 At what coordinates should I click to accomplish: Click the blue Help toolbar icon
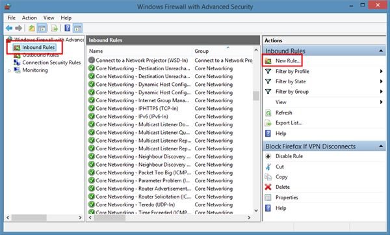point(68,28)
